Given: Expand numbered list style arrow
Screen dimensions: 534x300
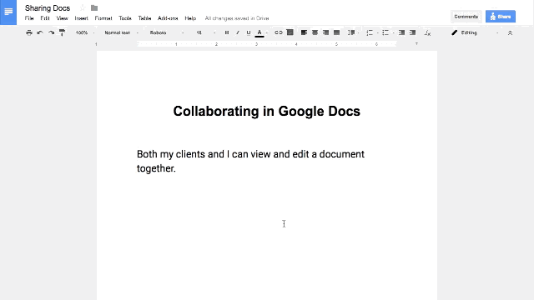Looking at the screenshot, I should pos(378,33).
